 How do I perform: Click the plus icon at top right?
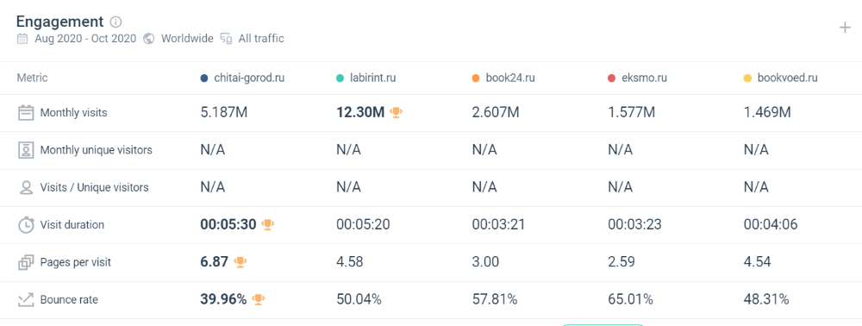coord(845,28)
